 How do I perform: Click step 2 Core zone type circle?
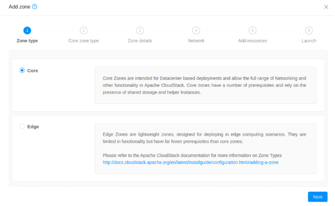click(x=84, y=30)
